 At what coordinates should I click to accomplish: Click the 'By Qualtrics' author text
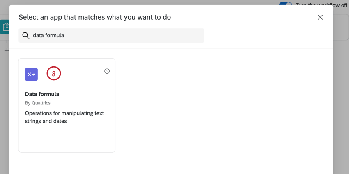pyautogui.click(x=38, y=103)
